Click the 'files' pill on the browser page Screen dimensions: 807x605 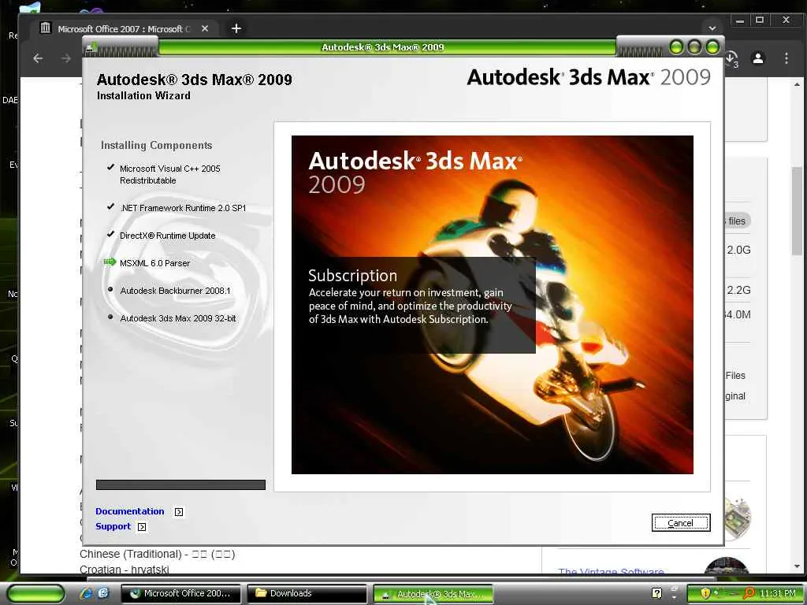(x=738, y=221)
